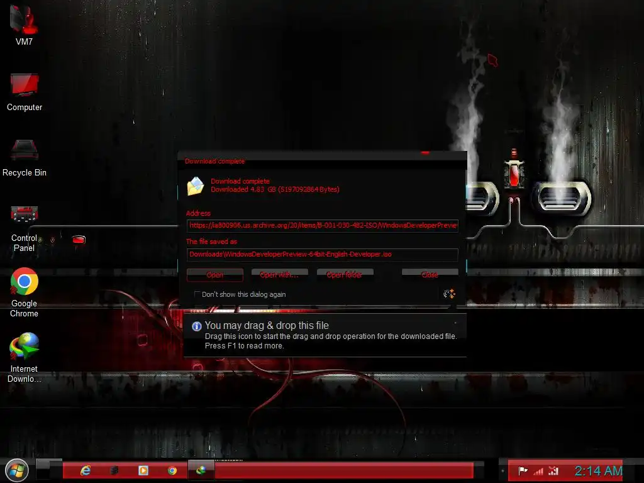Viewport: 644px width, 483px height.
Task: Click the Open button
Action: (215, 275)
